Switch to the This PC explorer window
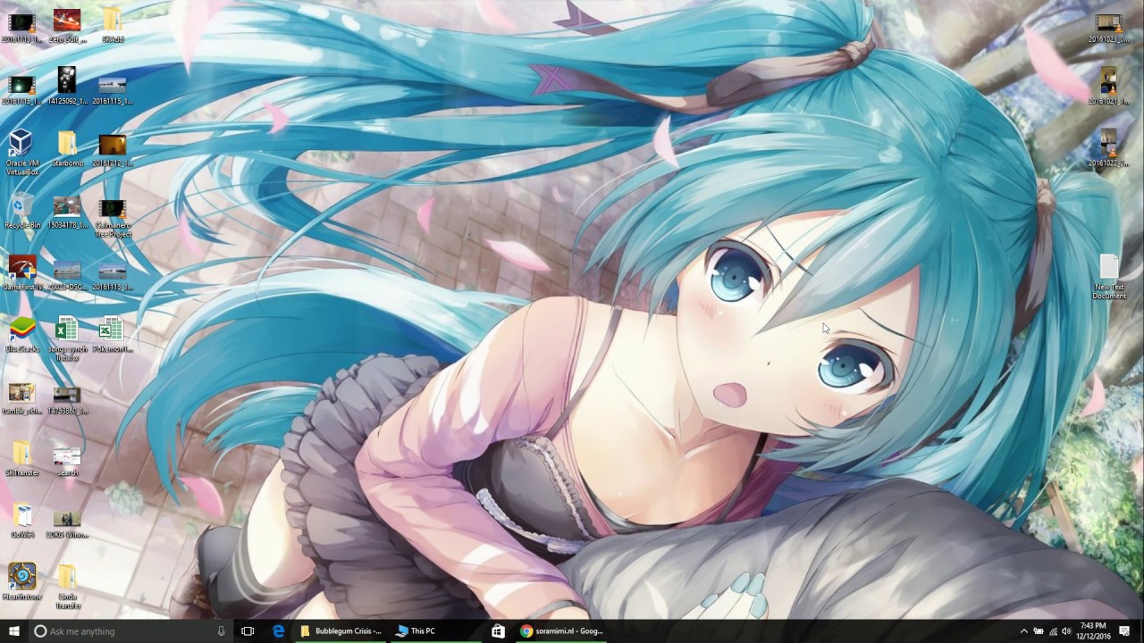The width and height of the screenshot is (1144, 643). tap(437, 630)
